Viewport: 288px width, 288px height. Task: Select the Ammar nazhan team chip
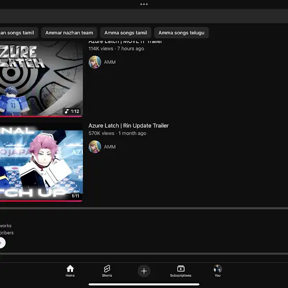tap(69, 33)
